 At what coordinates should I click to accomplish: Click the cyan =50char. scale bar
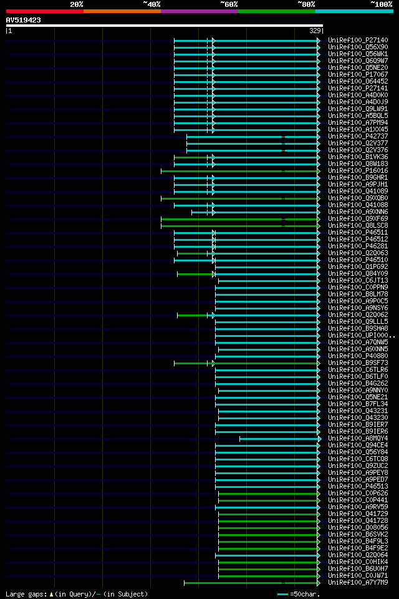(282, 595)
